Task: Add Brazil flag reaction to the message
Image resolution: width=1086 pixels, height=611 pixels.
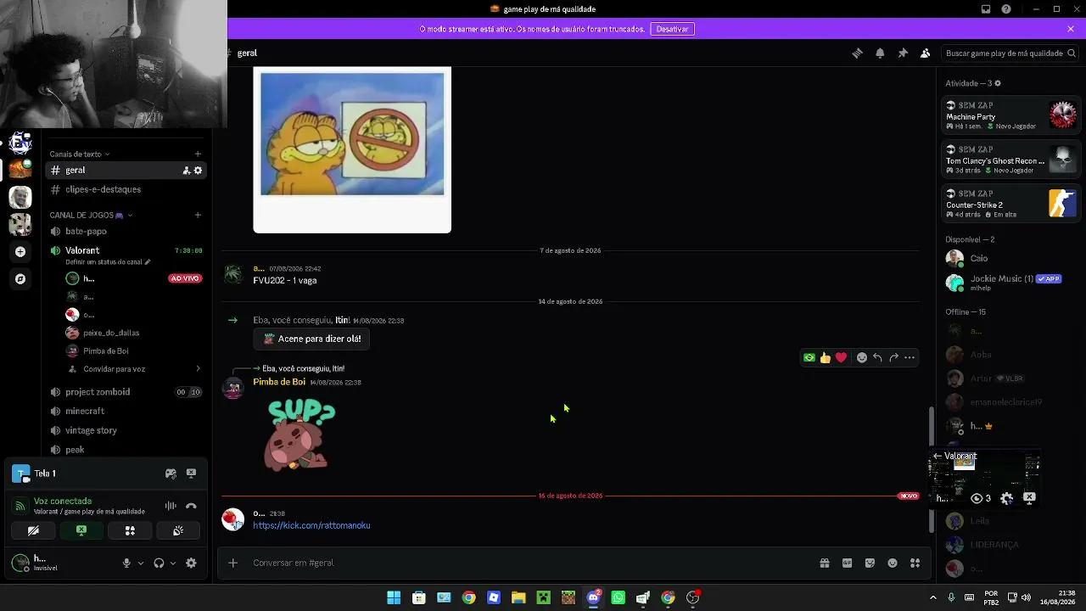Action: pos(809,357)
